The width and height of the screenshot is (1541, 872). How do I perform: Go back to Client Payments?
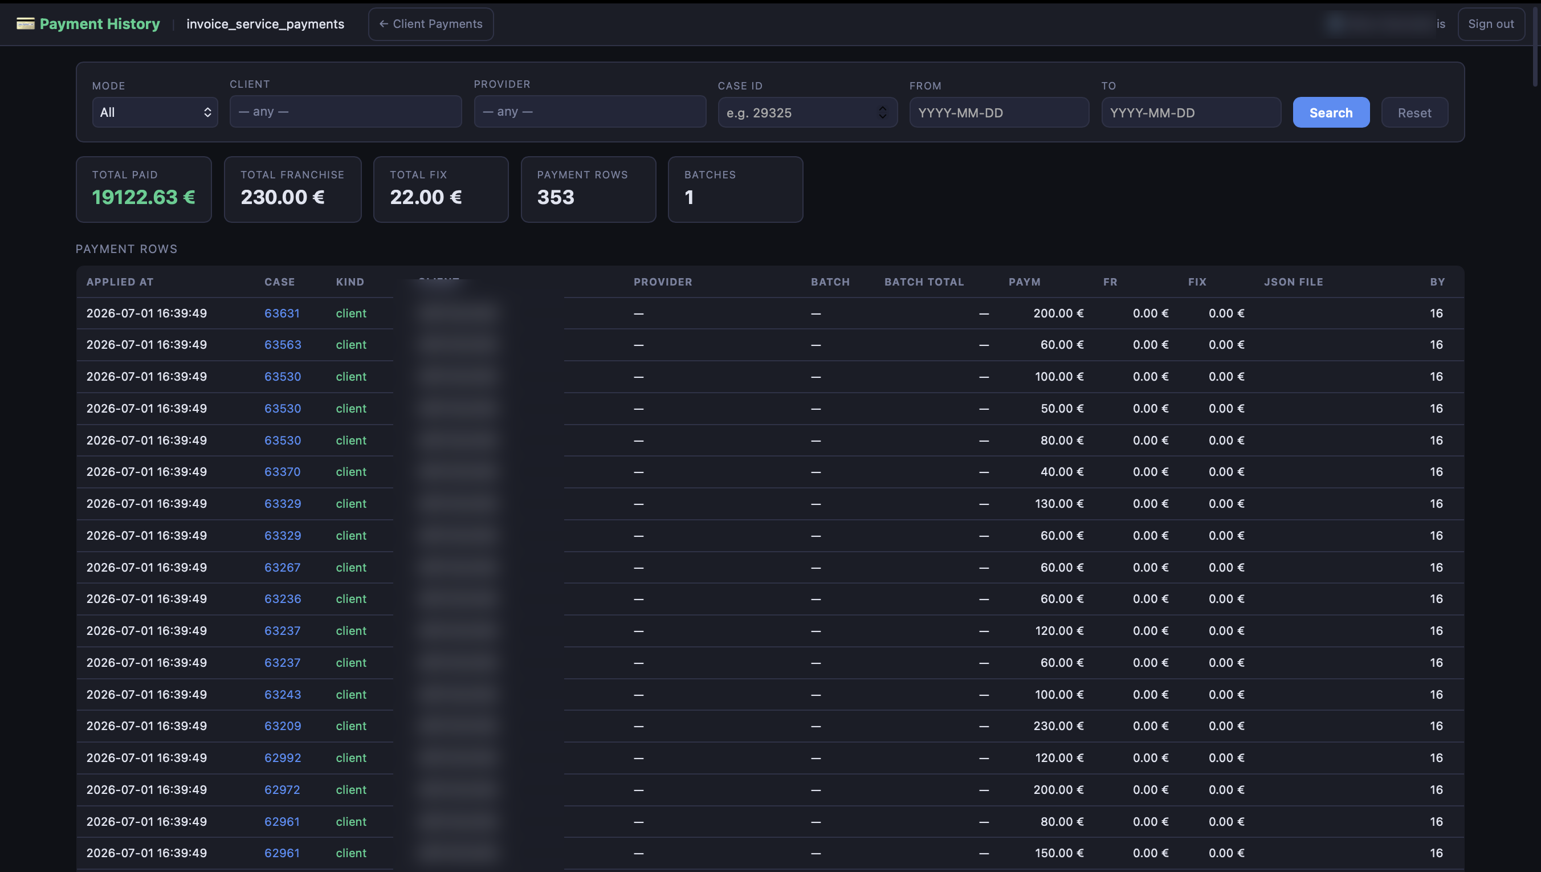point(430,24)
